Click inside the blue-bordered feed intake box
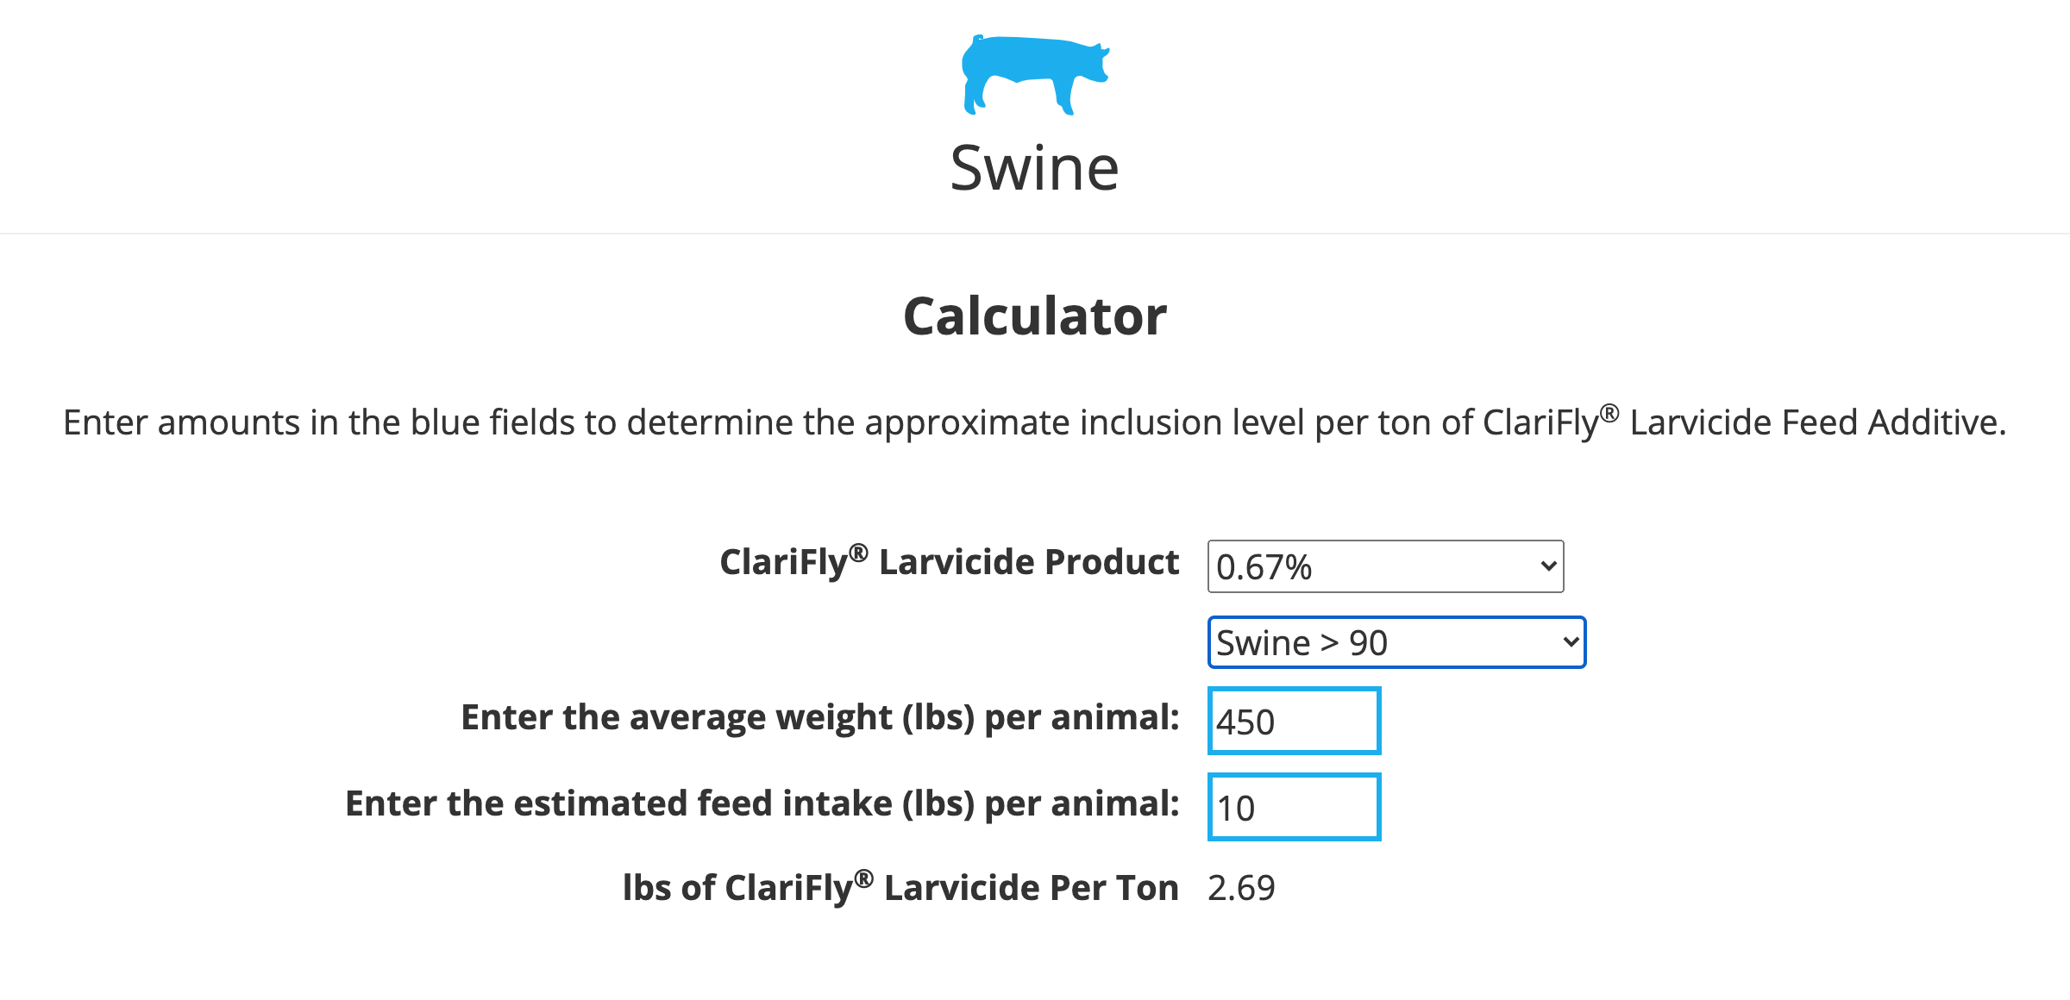2070x1000 pixels. coord(1294,807)
